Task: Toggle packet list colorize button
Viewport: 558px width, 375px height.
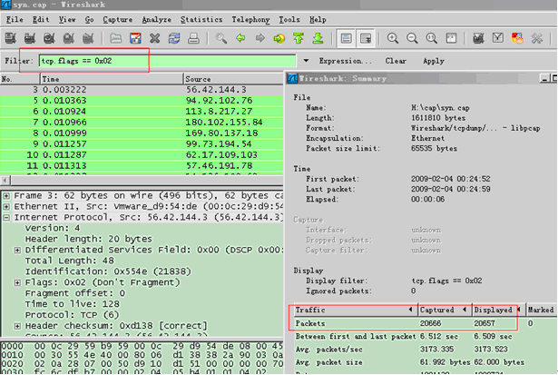Action: (346, 38)
